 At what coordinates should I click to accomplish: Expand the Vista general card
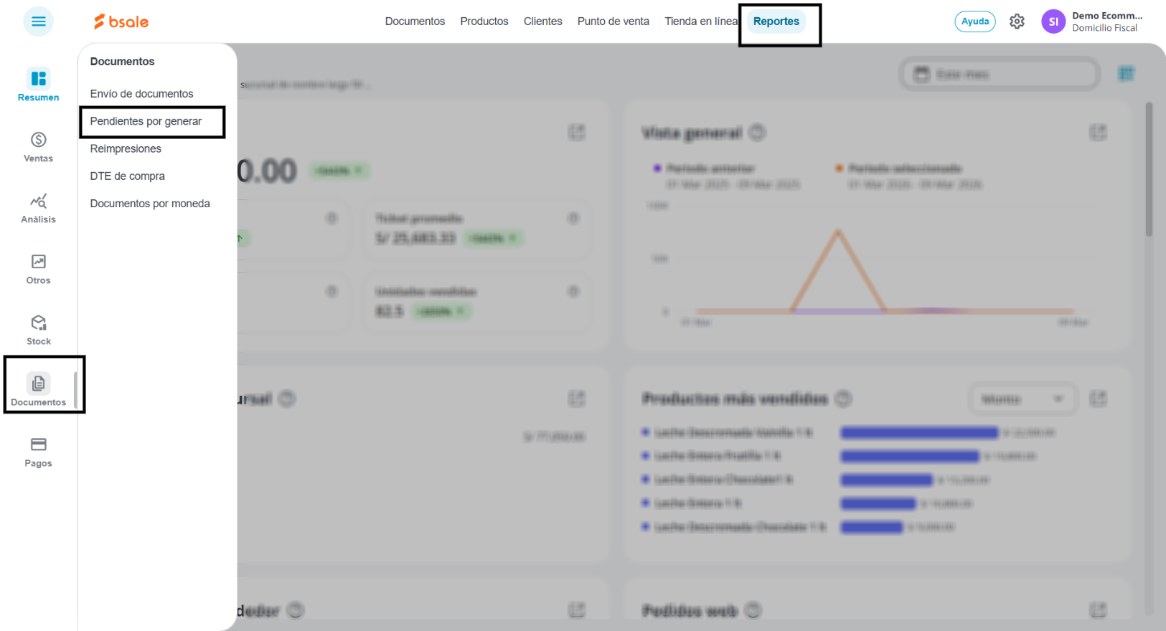tap(1098, 132)
